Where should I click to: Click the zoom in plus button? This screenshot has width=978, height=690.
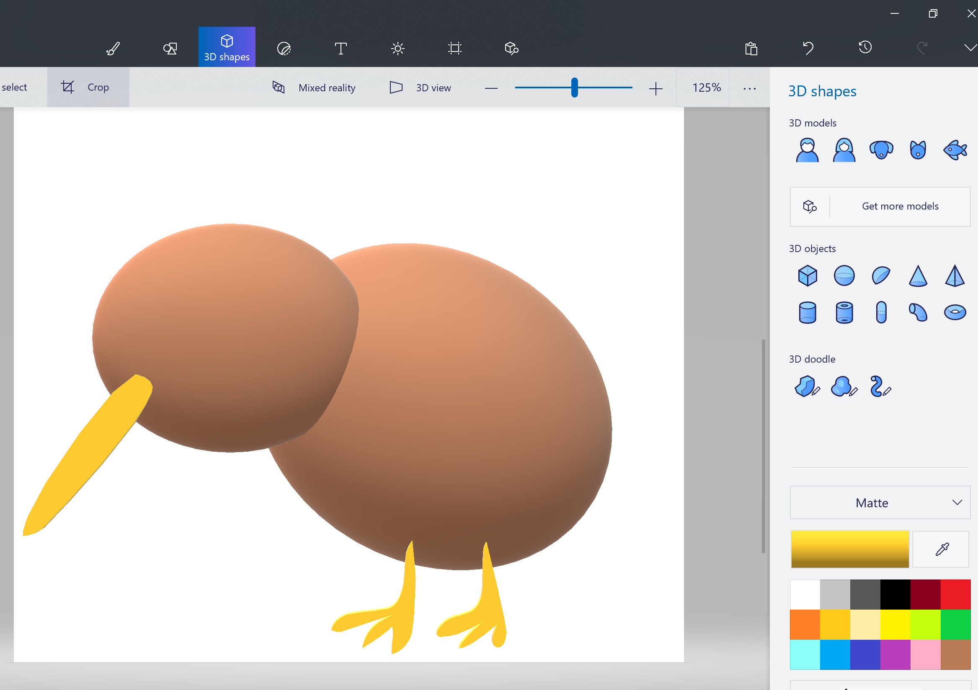tap(655, 88)
